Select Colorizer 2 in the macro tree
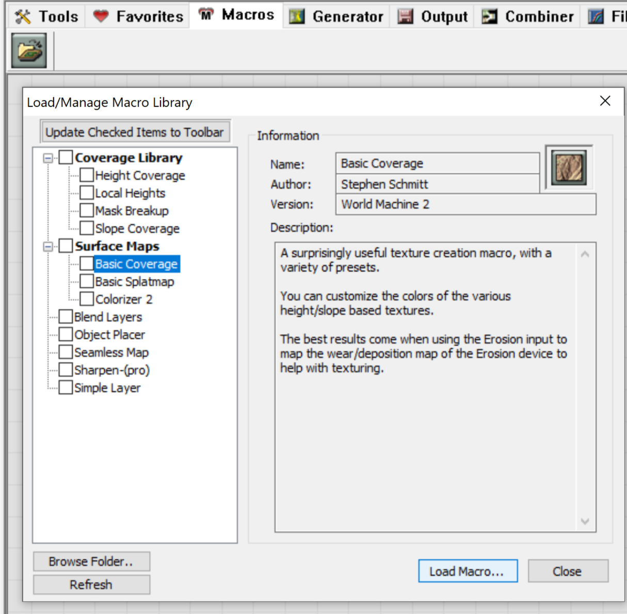This screenshot has height=614, width=627. coord(124,300)
